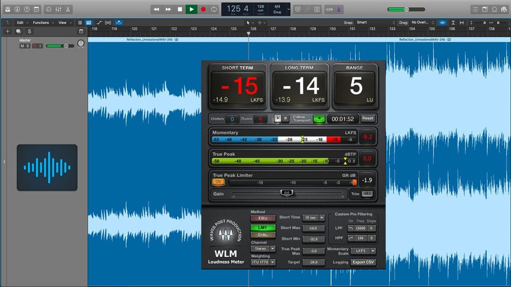Open the Functions menu

[42, 22]
